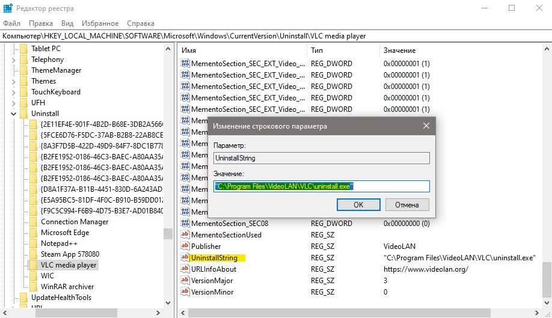The image size is (552, 318).
Task: Click the MementoSectionUsed string value icon
Action: [185, 234]
